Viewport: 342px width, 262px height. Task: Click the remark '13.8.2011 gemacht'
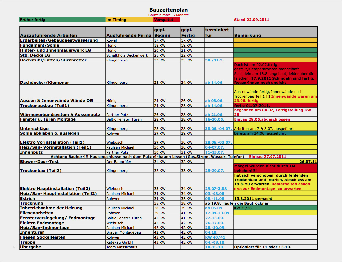coord(275,199)
